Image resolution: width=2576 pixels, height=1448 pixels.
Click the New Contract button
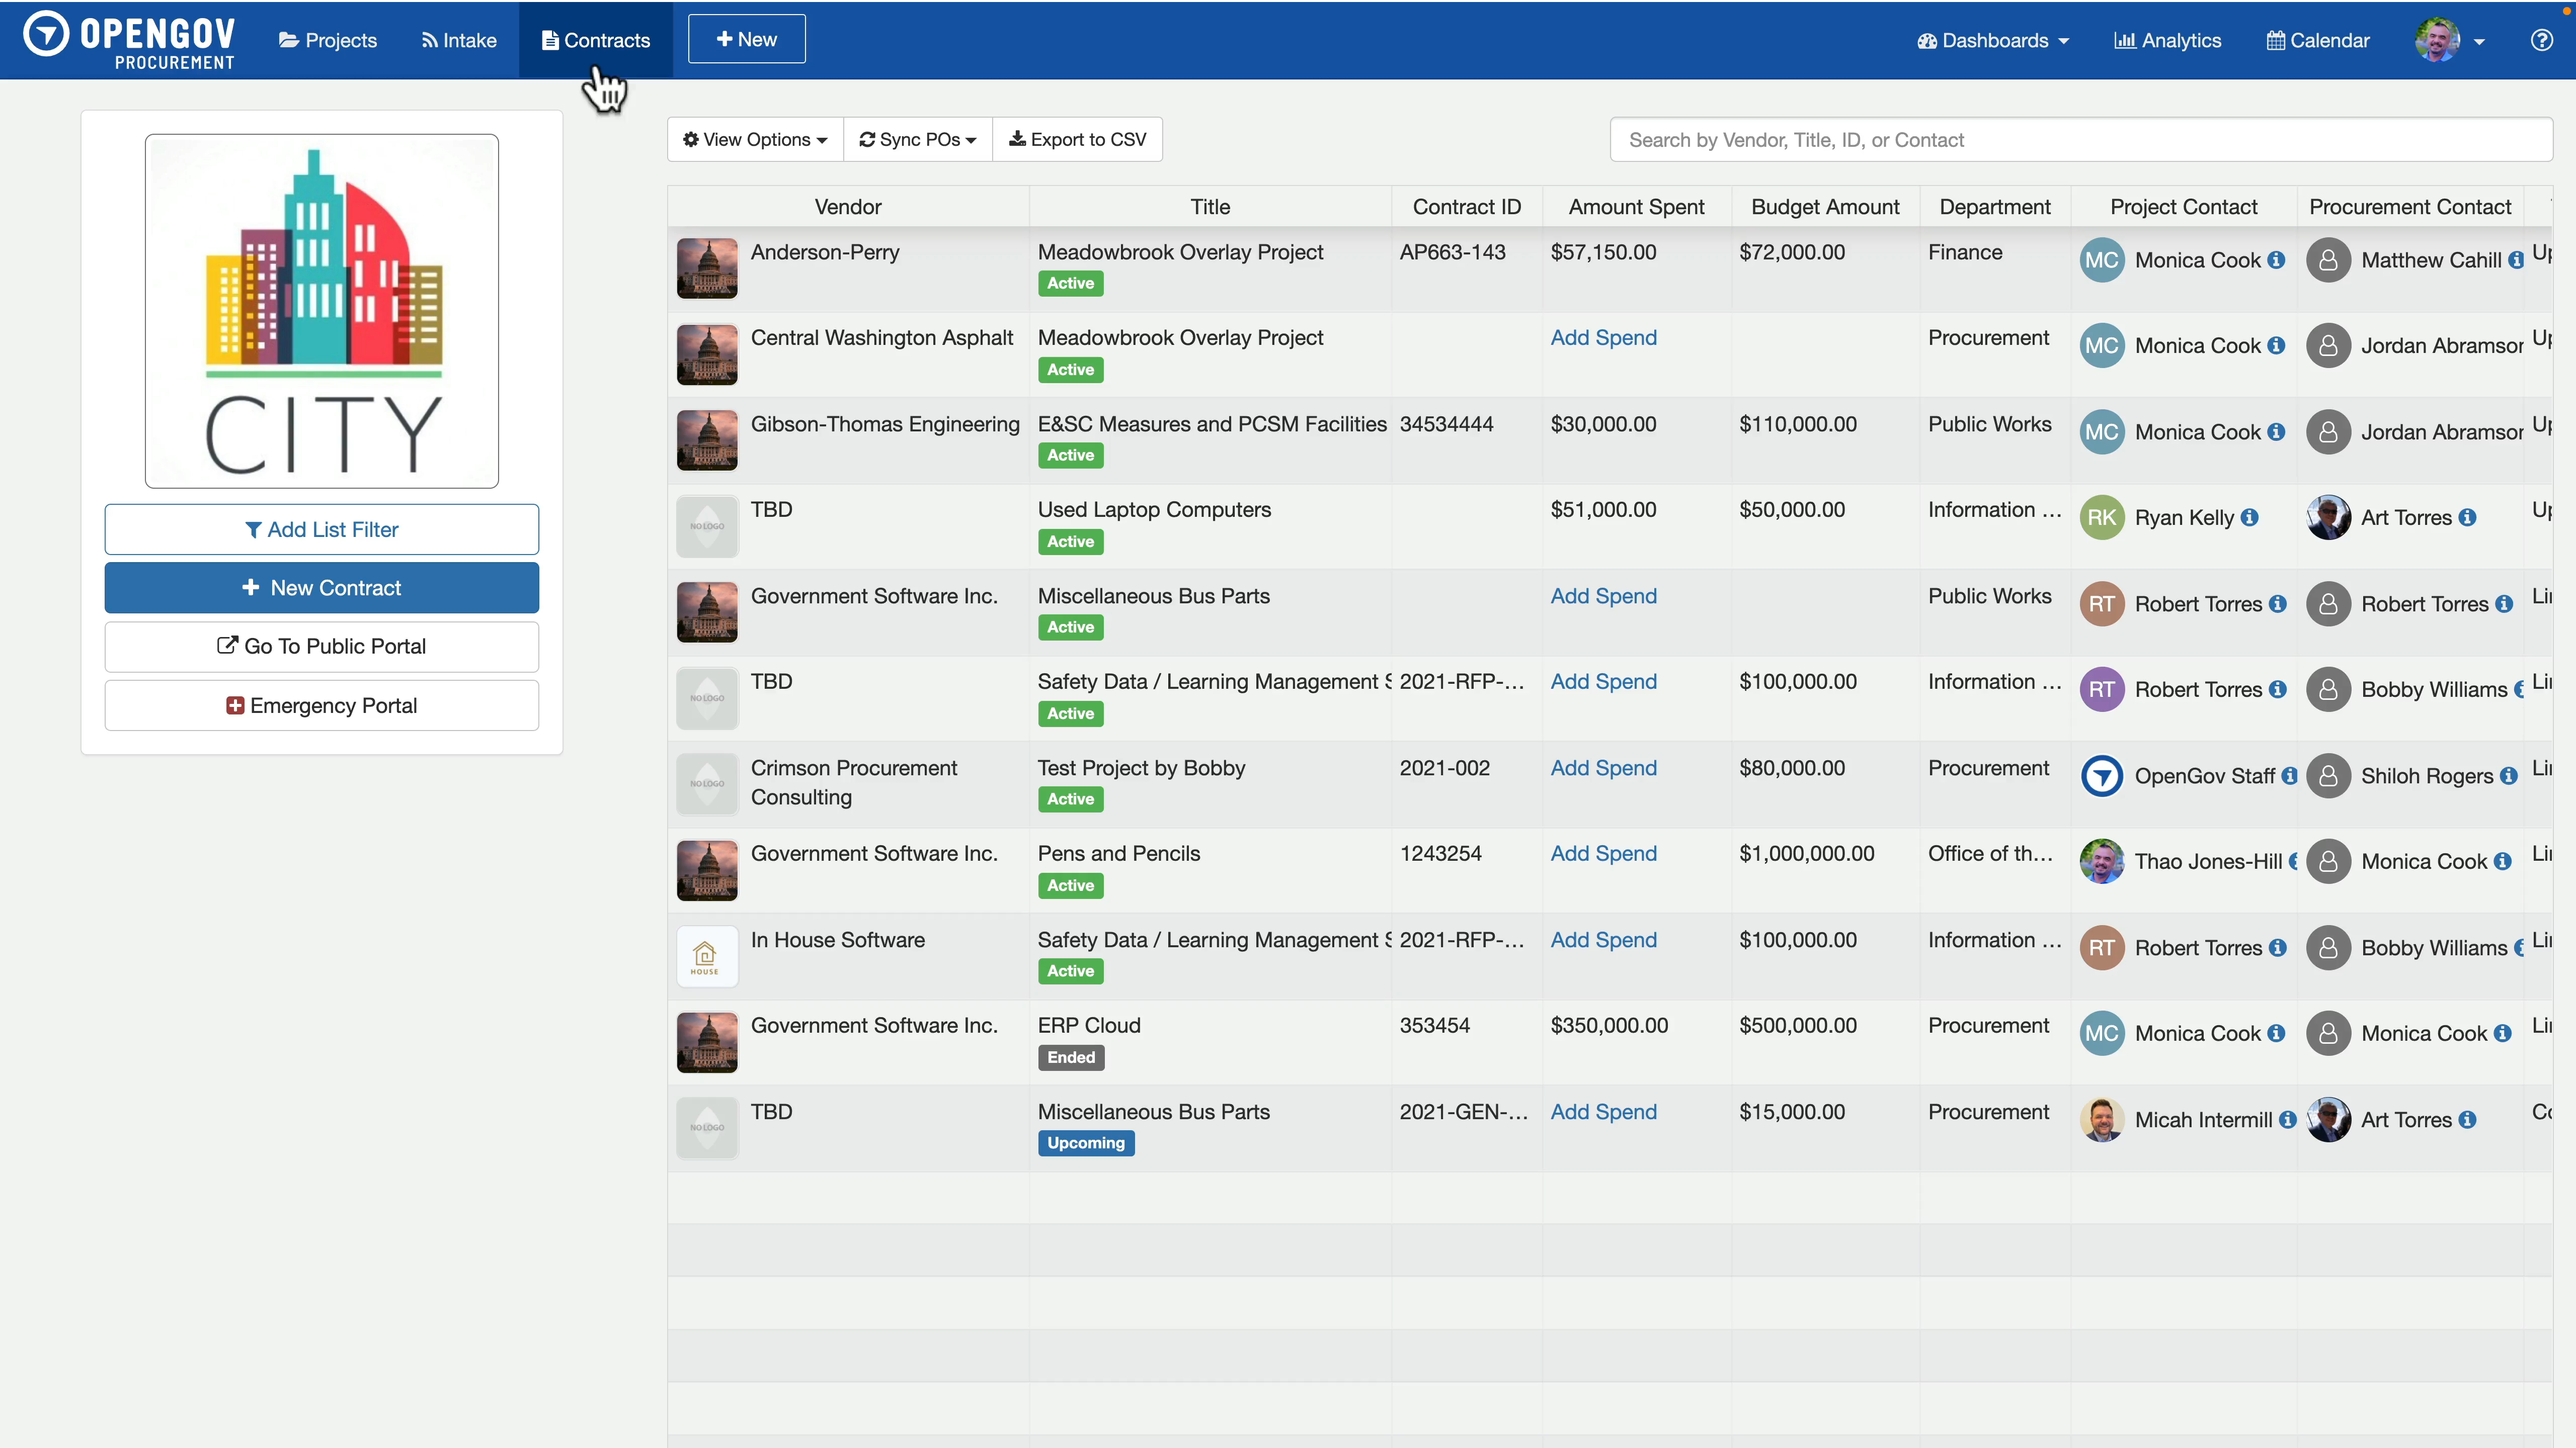coord(322,588)
